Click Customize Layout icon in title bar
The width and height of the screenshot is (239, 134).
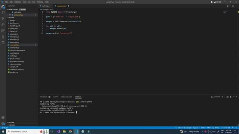point(220,2)
